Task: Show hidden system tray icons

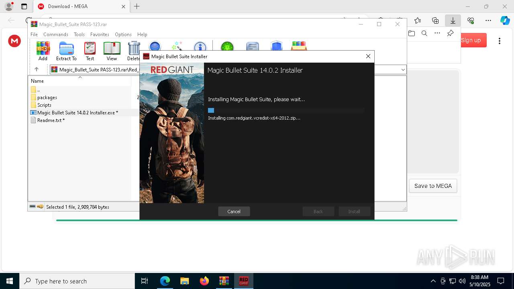Action: coord(433,281)
